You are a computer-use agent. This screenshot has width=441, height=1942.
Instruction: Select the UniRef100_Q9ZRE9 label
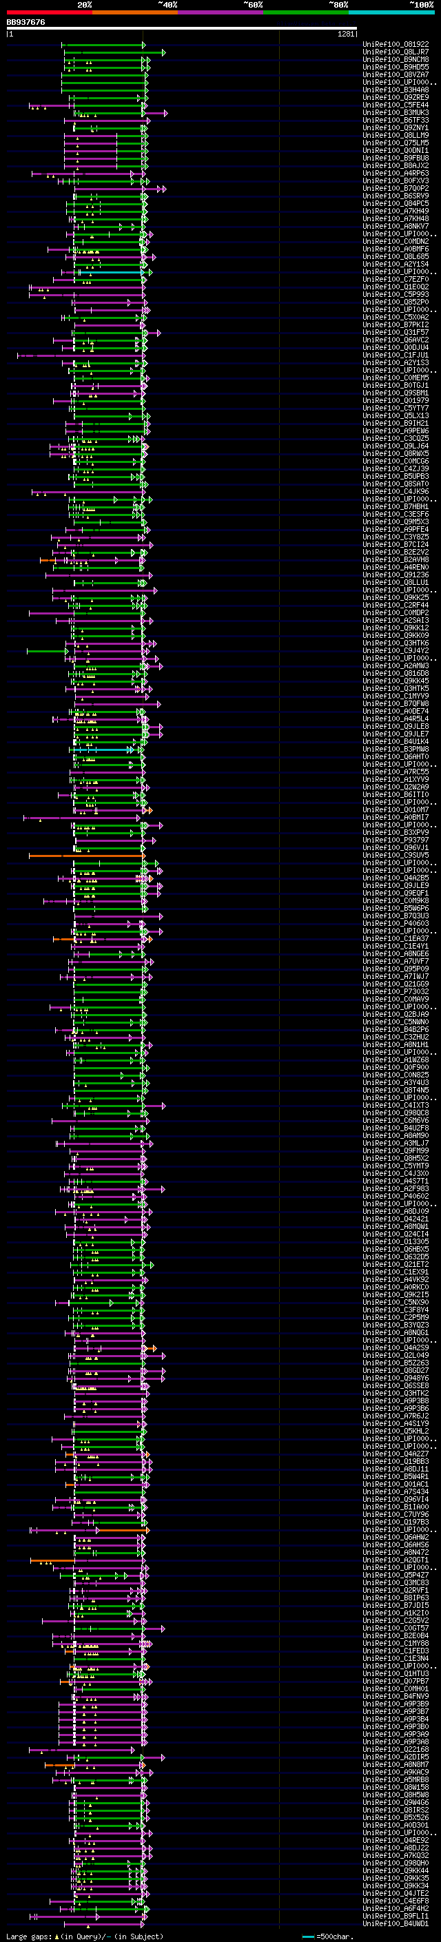396,97
